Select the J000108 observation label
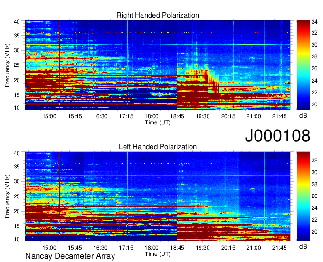The width and height of the screenshot is (323, 262). 277,136
